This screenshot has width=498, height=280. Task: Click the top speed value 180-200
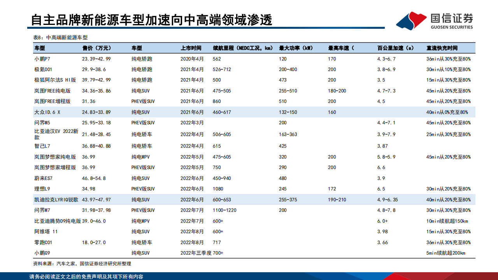(337, 91)
